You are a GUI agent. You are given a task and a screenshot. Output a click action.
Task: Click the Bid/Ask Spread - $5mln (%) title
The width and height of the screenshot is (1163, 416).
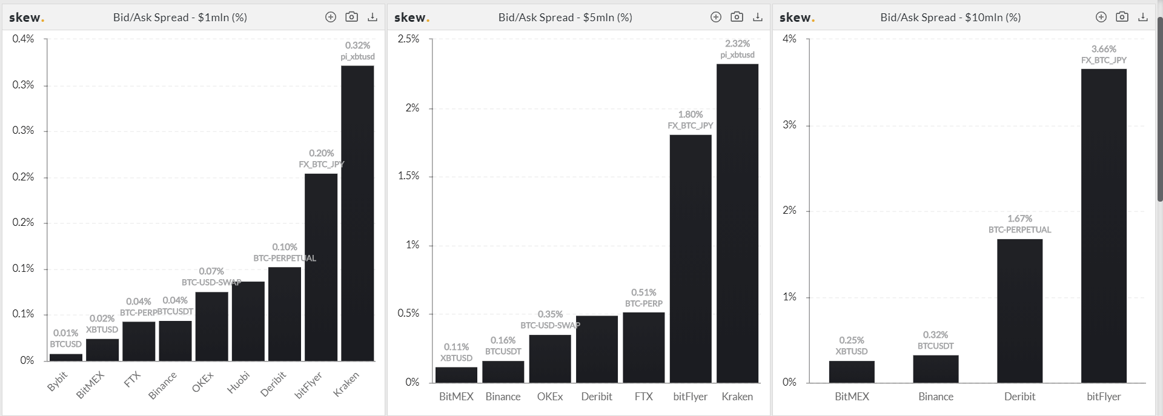565,18
